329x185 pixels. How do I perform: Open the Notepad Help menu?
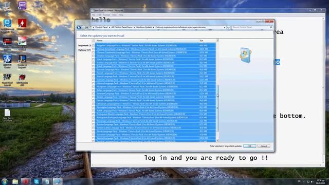(121, 15)
